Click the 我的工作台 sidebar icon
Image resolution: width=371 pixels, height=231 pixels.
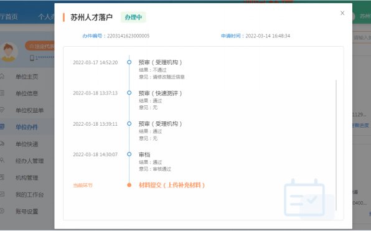click(x=2, y=194)
